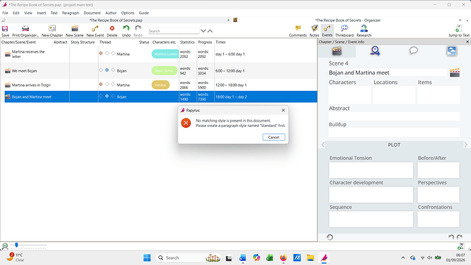
Task: Open the Research tool
Action: pos(364,31)
